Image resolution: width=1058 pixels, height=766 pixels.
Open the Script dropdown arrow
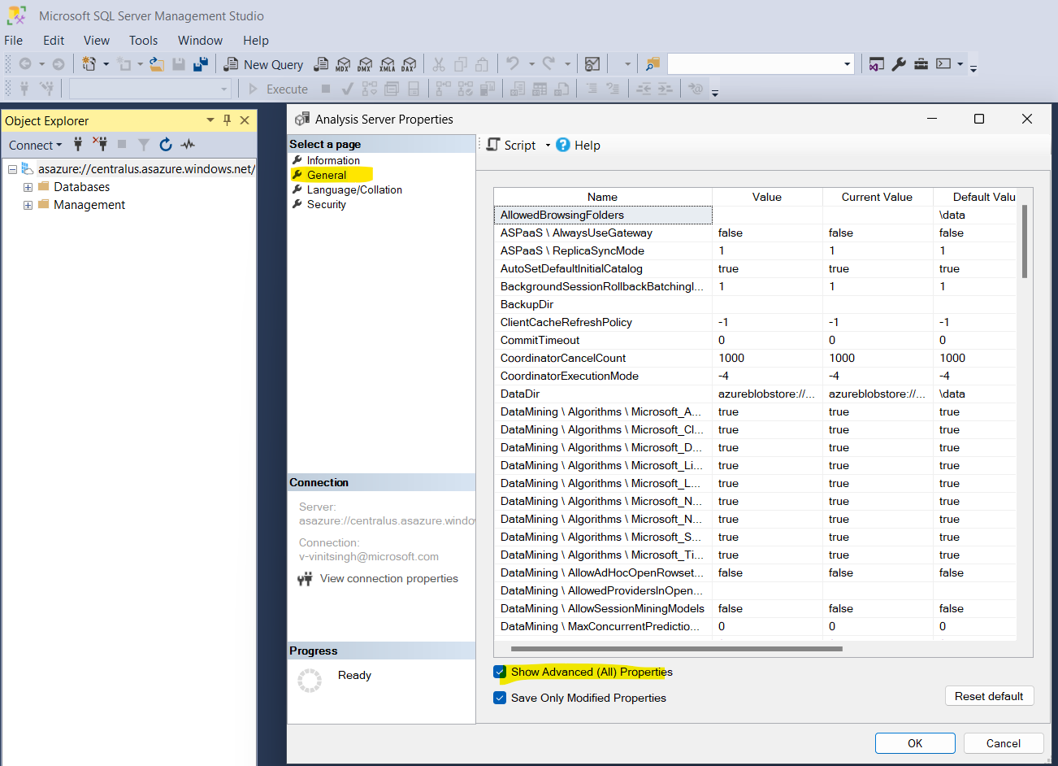(x=548, y=145)
